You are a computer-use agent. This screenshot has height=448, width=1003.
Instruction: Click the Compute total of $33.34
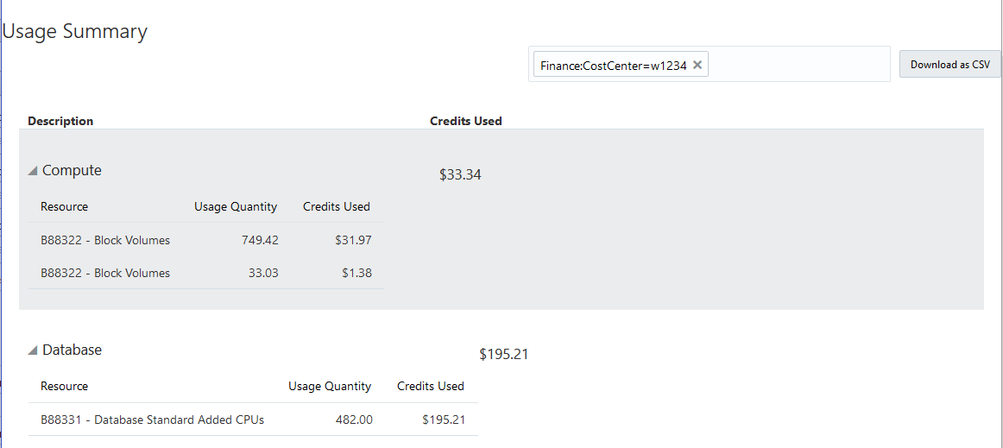pos(460,175)
